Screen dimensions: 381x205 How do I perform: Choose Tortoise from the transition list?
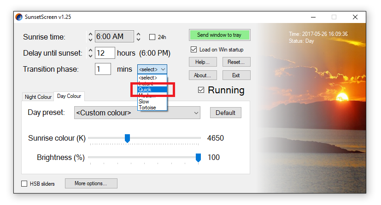152,108
